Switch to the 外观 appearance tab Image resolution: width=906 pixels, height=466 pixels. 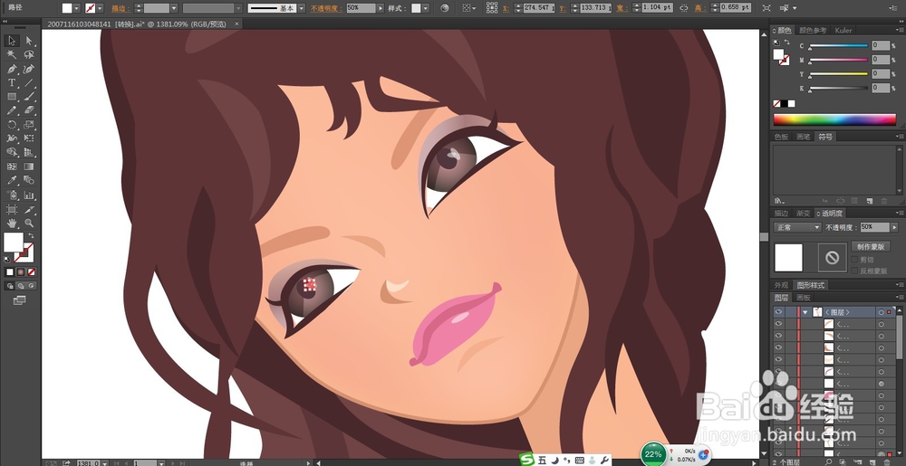click(781, 285)
